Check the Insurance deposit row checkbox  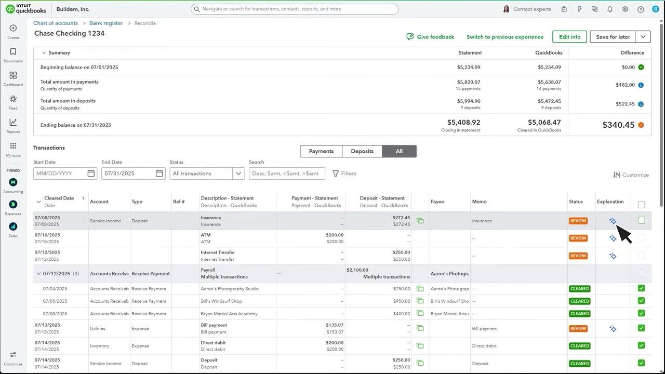point(641,221)
